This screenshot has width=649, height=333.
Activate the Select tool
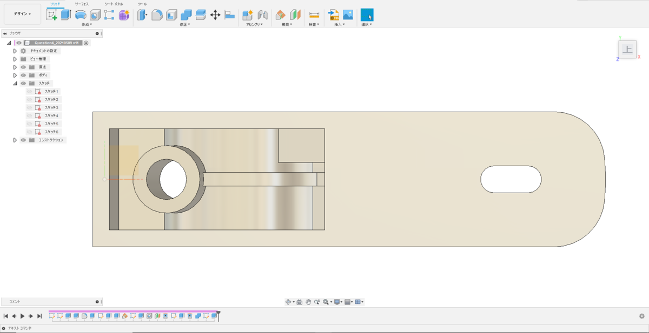click(367, 15)
